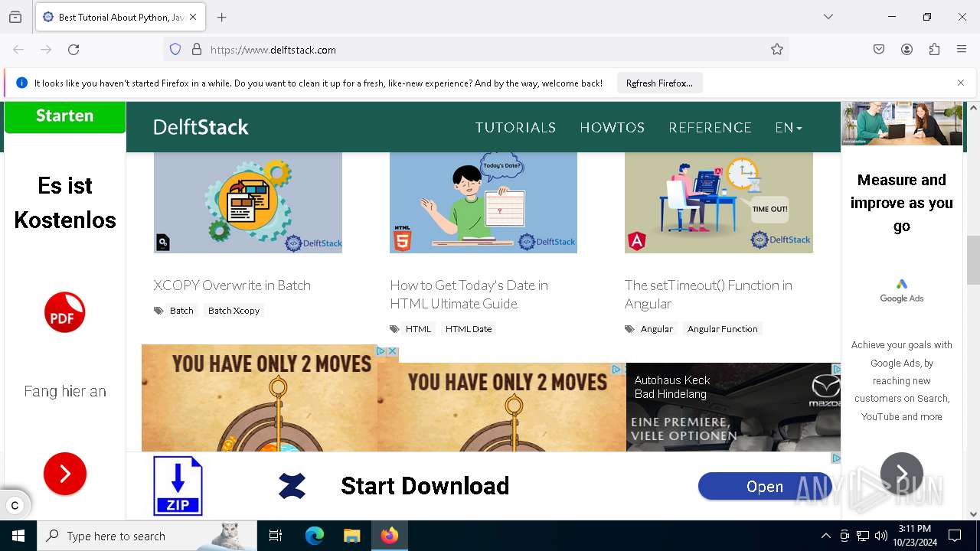This screenshot has height=551, width=980.
Task: Go to DelftStack home logo
Action: pos(201,127)
